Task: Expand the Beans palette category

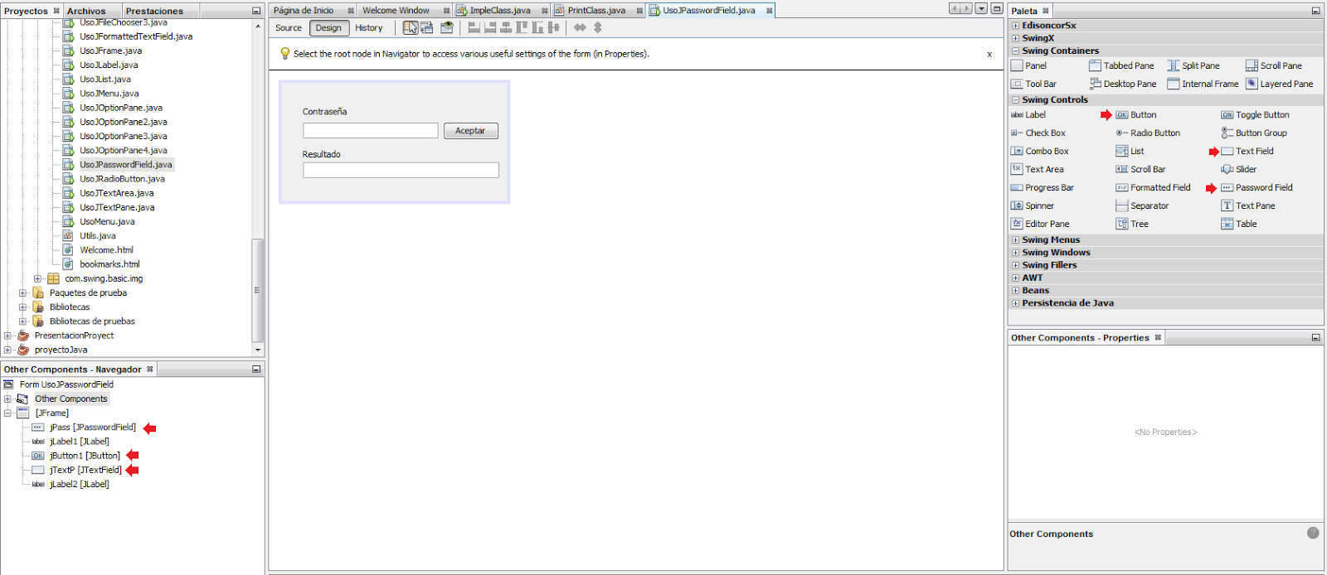Action: [x=1015, y=291]
